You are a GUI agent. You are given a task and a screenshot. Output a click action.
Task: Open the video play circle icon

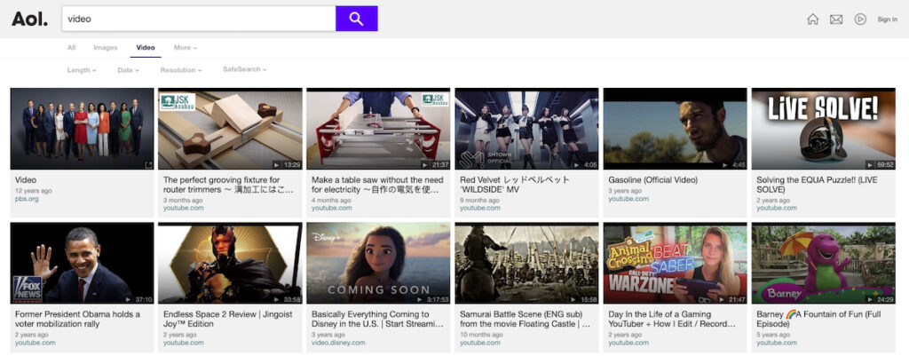(860, 20)
